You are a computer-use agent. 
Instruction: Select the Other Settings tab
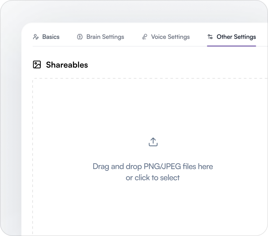point(236,37)
